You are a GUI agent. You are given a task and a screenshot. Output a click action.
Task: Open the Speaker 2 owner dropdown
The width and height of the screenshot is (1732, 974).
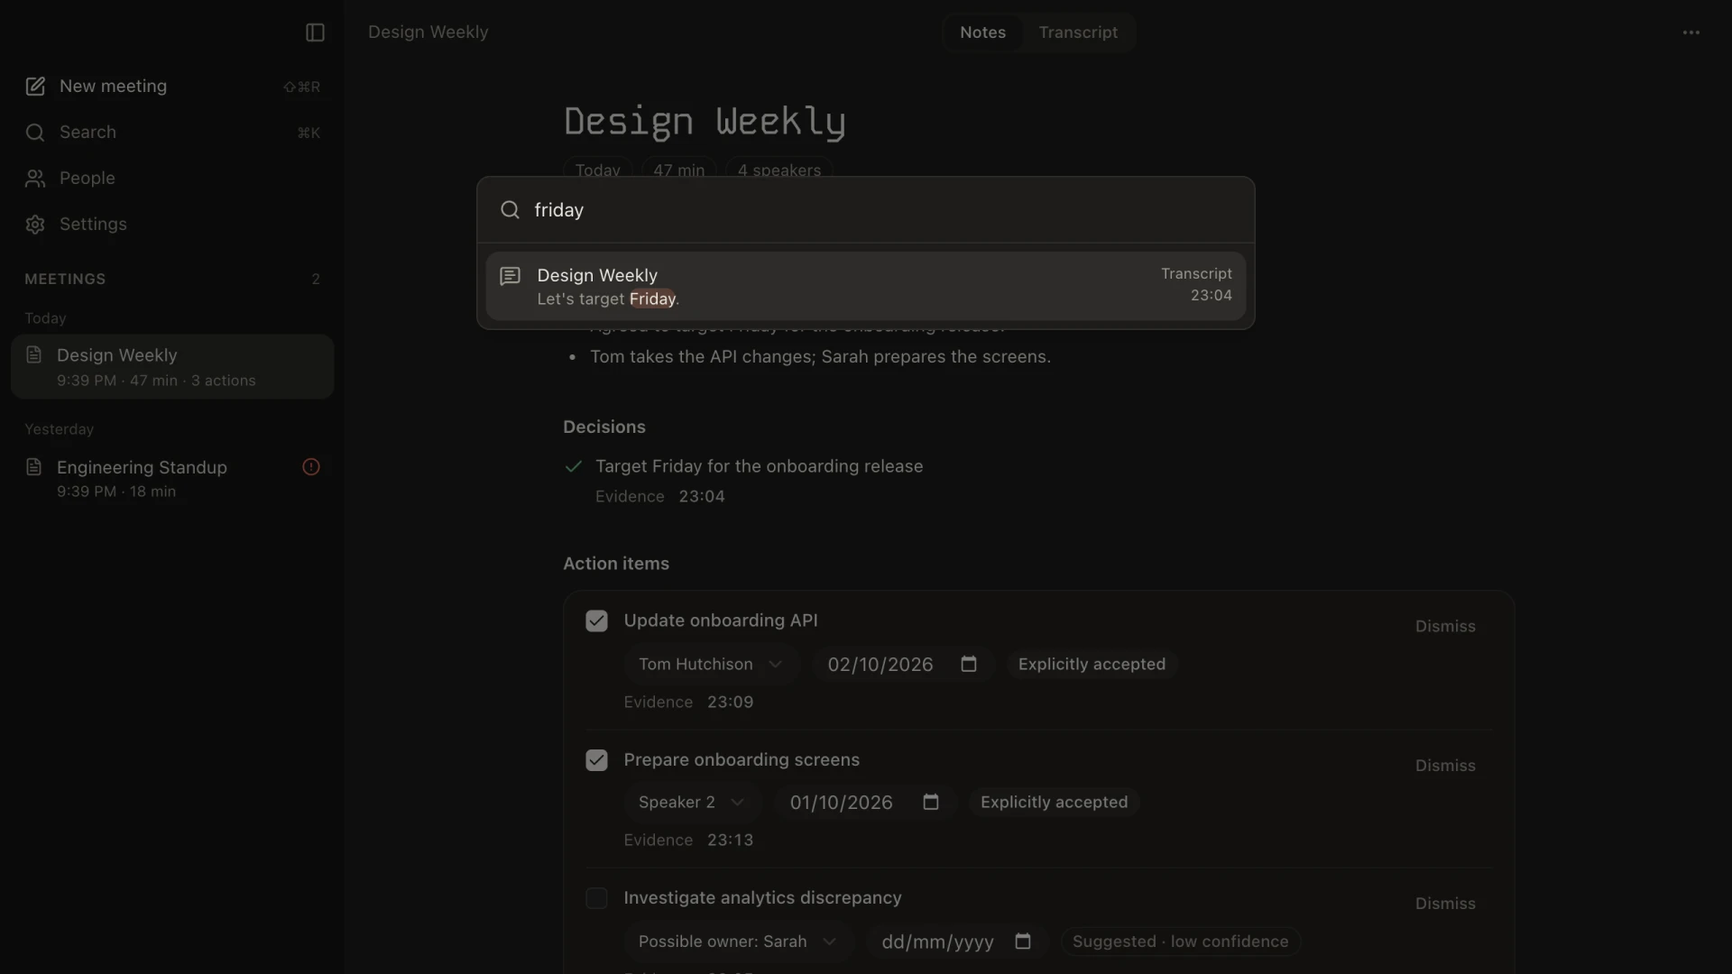[692, 802]
